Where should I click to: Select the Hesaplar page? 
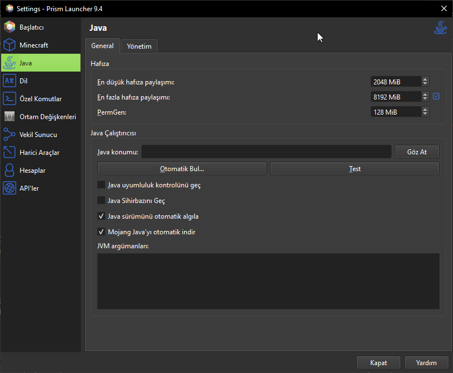(x=41, y=171)
